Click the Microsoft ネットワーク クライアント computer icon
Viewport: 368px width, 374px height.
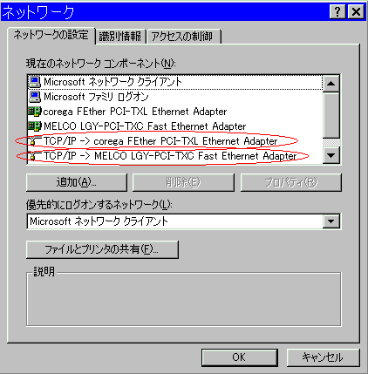35,82
